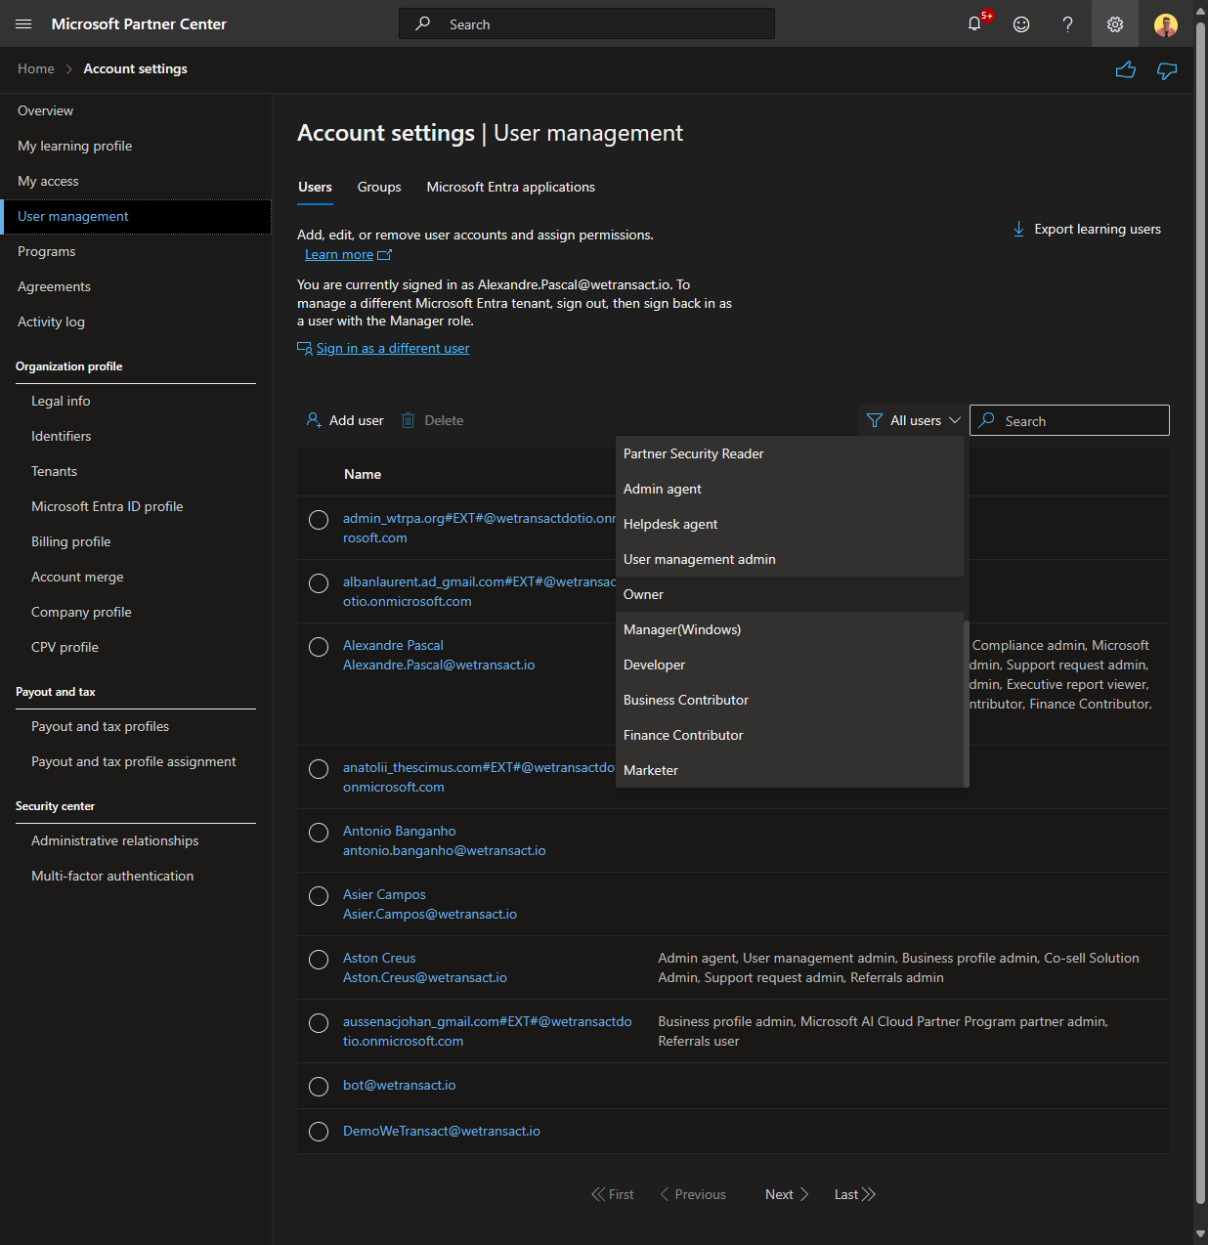Click the external link icon beside Learn more
The width and height of the screenshot is (1208, 1245).
pyautogui.click(x=384, y=254)
